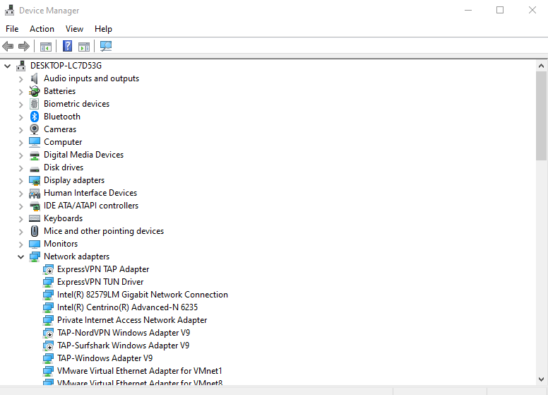The height and width of the screenshot is (395, 548).
Task: Expand the Batteries category
Action: pos(20,92)
